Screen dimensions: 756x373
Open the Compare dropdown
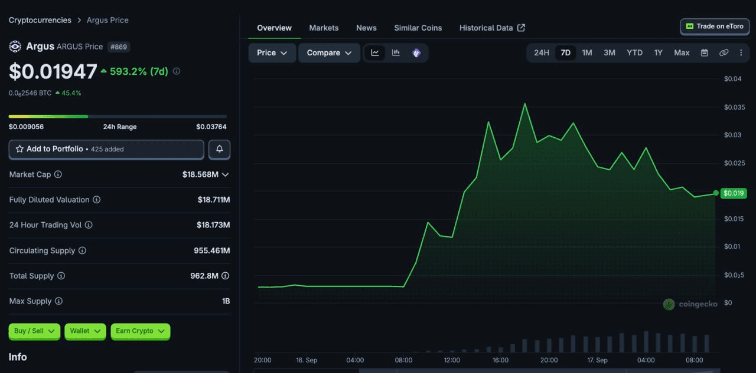(x=329, y=53)
